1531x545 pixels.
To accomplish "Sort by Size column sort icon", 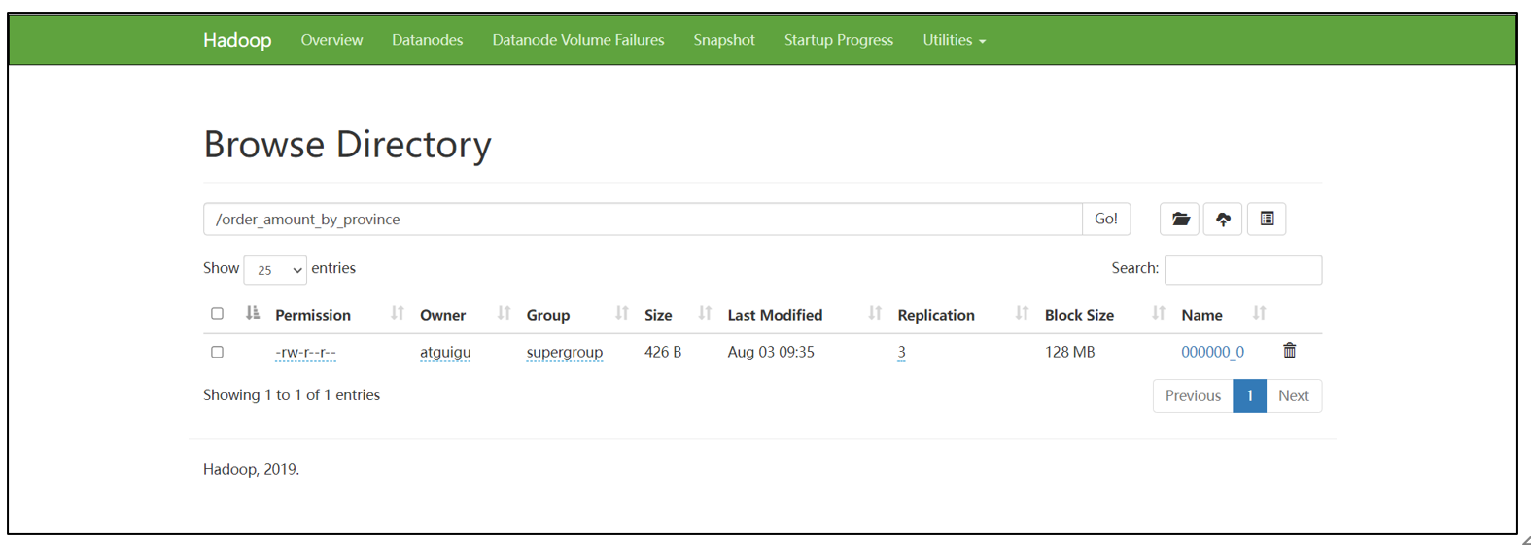I will pos(705,313).
